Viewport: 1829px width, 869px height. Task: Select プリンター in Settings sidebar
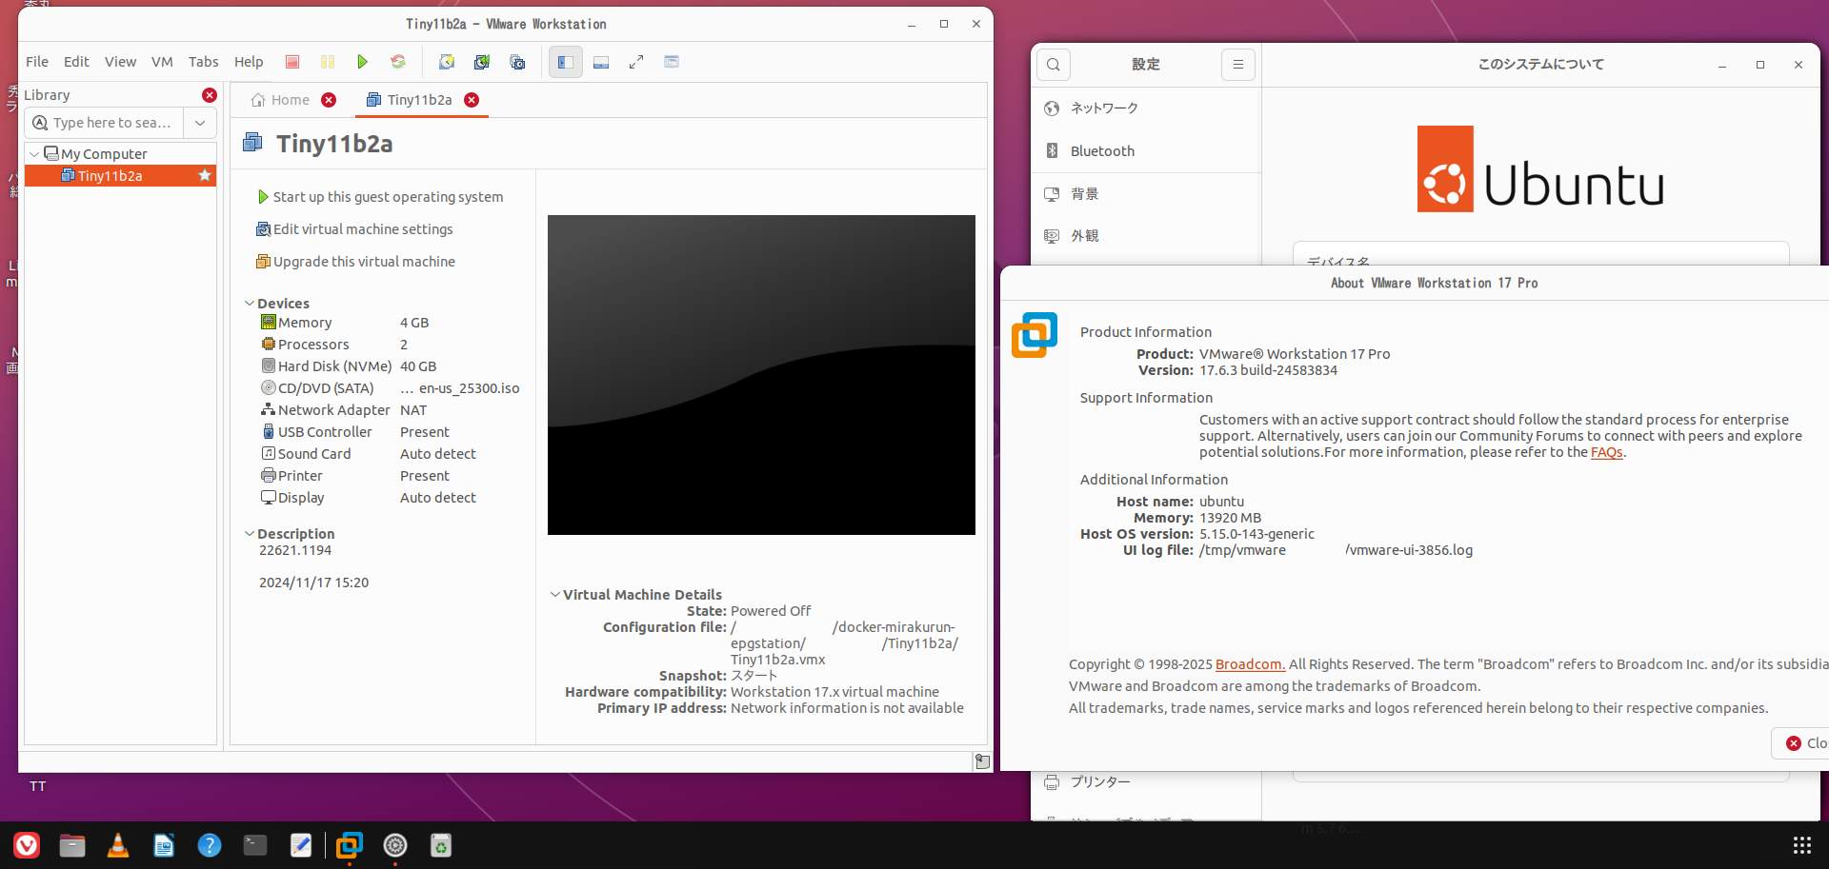pyautogui.click(x=1146, y=782)
